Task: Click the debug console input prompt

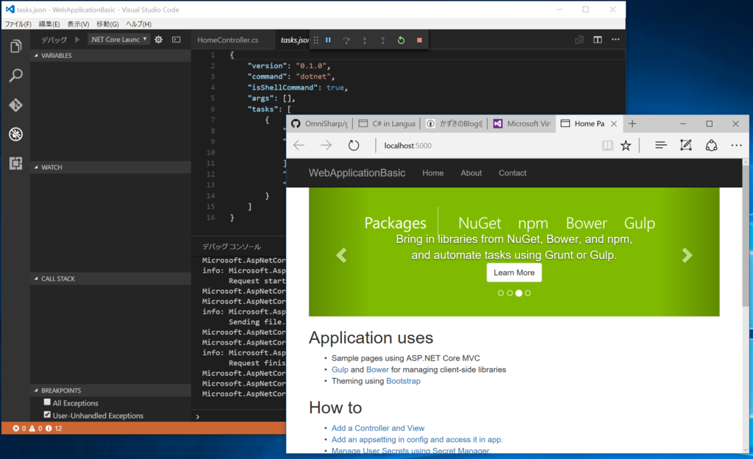Action: pyautogui.click(x=240, y=417)
